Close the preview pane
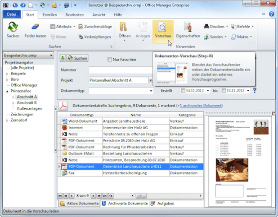Viewport: 278px width, 217px height. [274, 114]
